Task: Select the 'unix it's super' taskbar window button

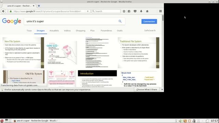Action: [x=36, y=121]
